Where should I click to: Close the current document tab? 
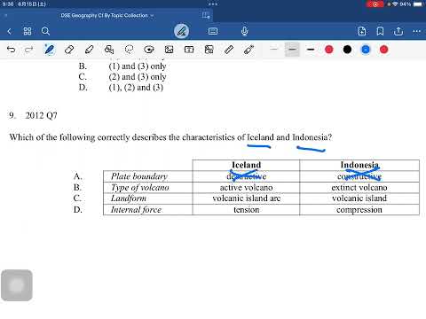point(5,16)
